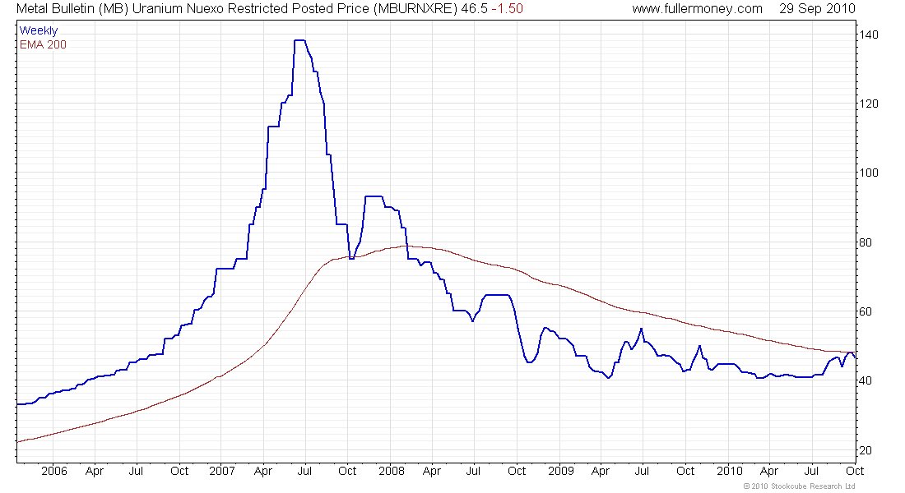
Task: Click the 2007 year label on time axis
Action: (x=221, y=471)
